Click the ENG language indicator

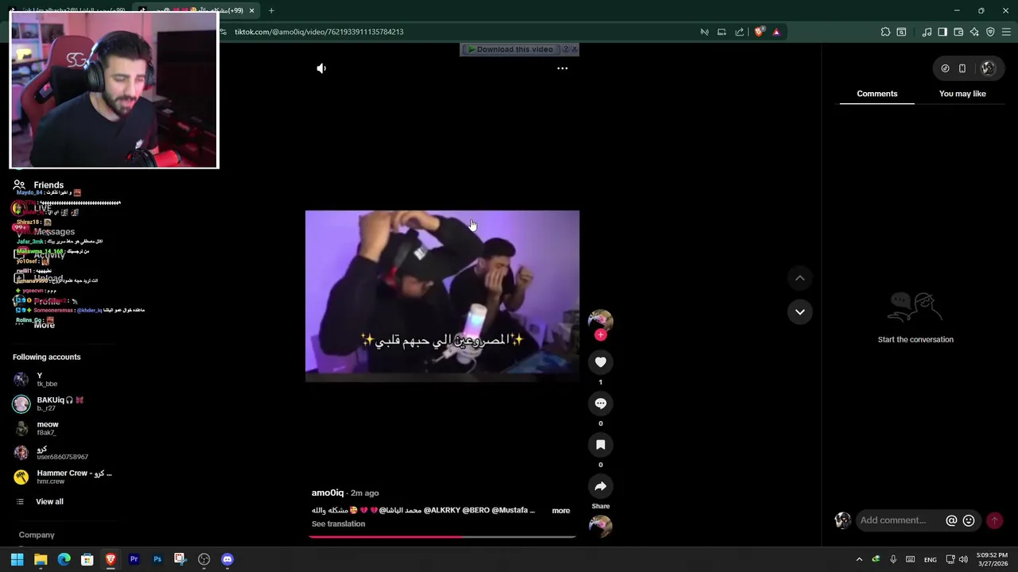click(930, 560)
